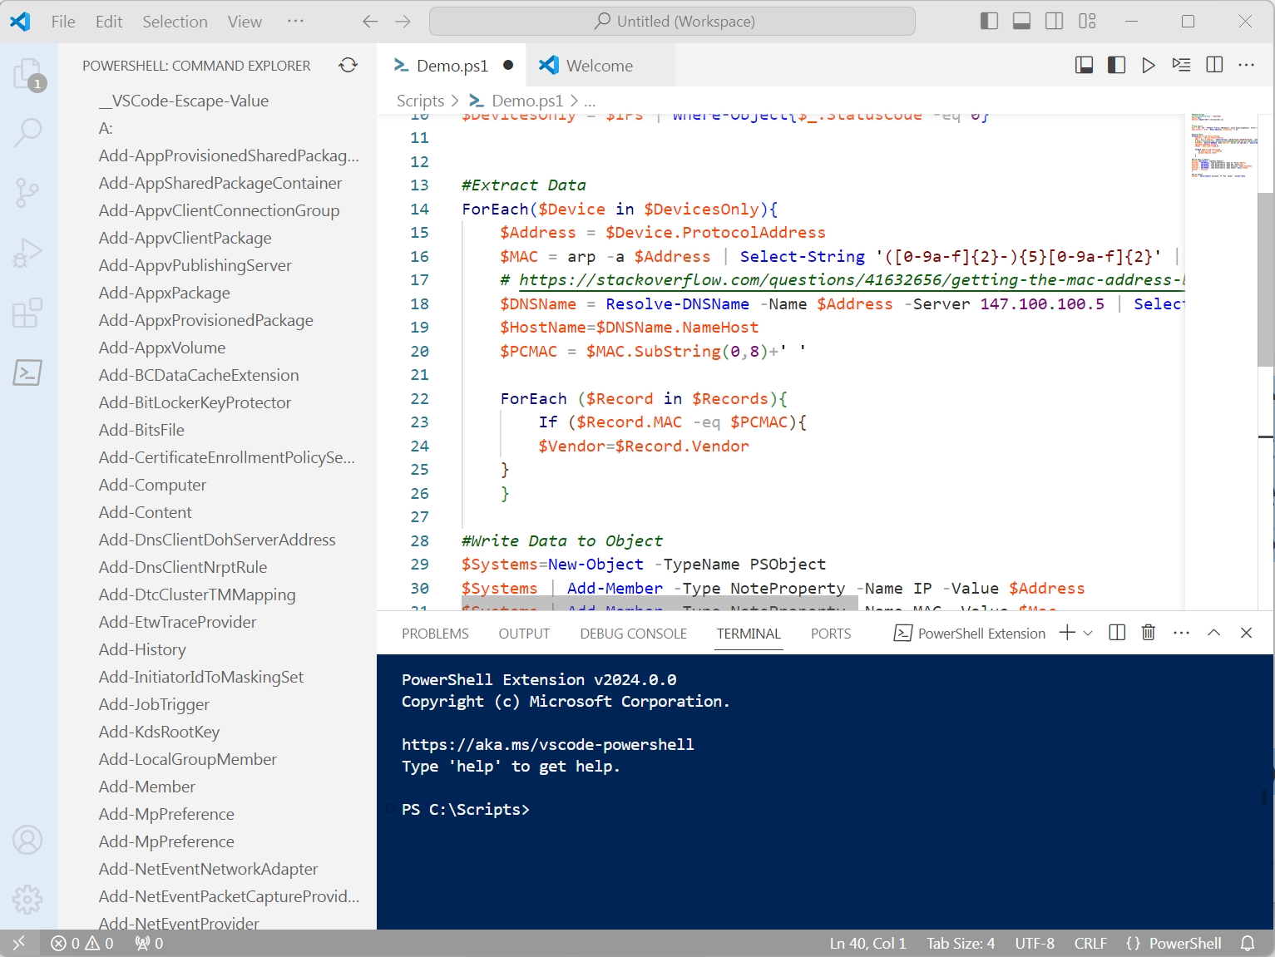Open the Search view
The width and height of the screenshot is (1275, 957).
pyautogui.click(x=28, y=131)
